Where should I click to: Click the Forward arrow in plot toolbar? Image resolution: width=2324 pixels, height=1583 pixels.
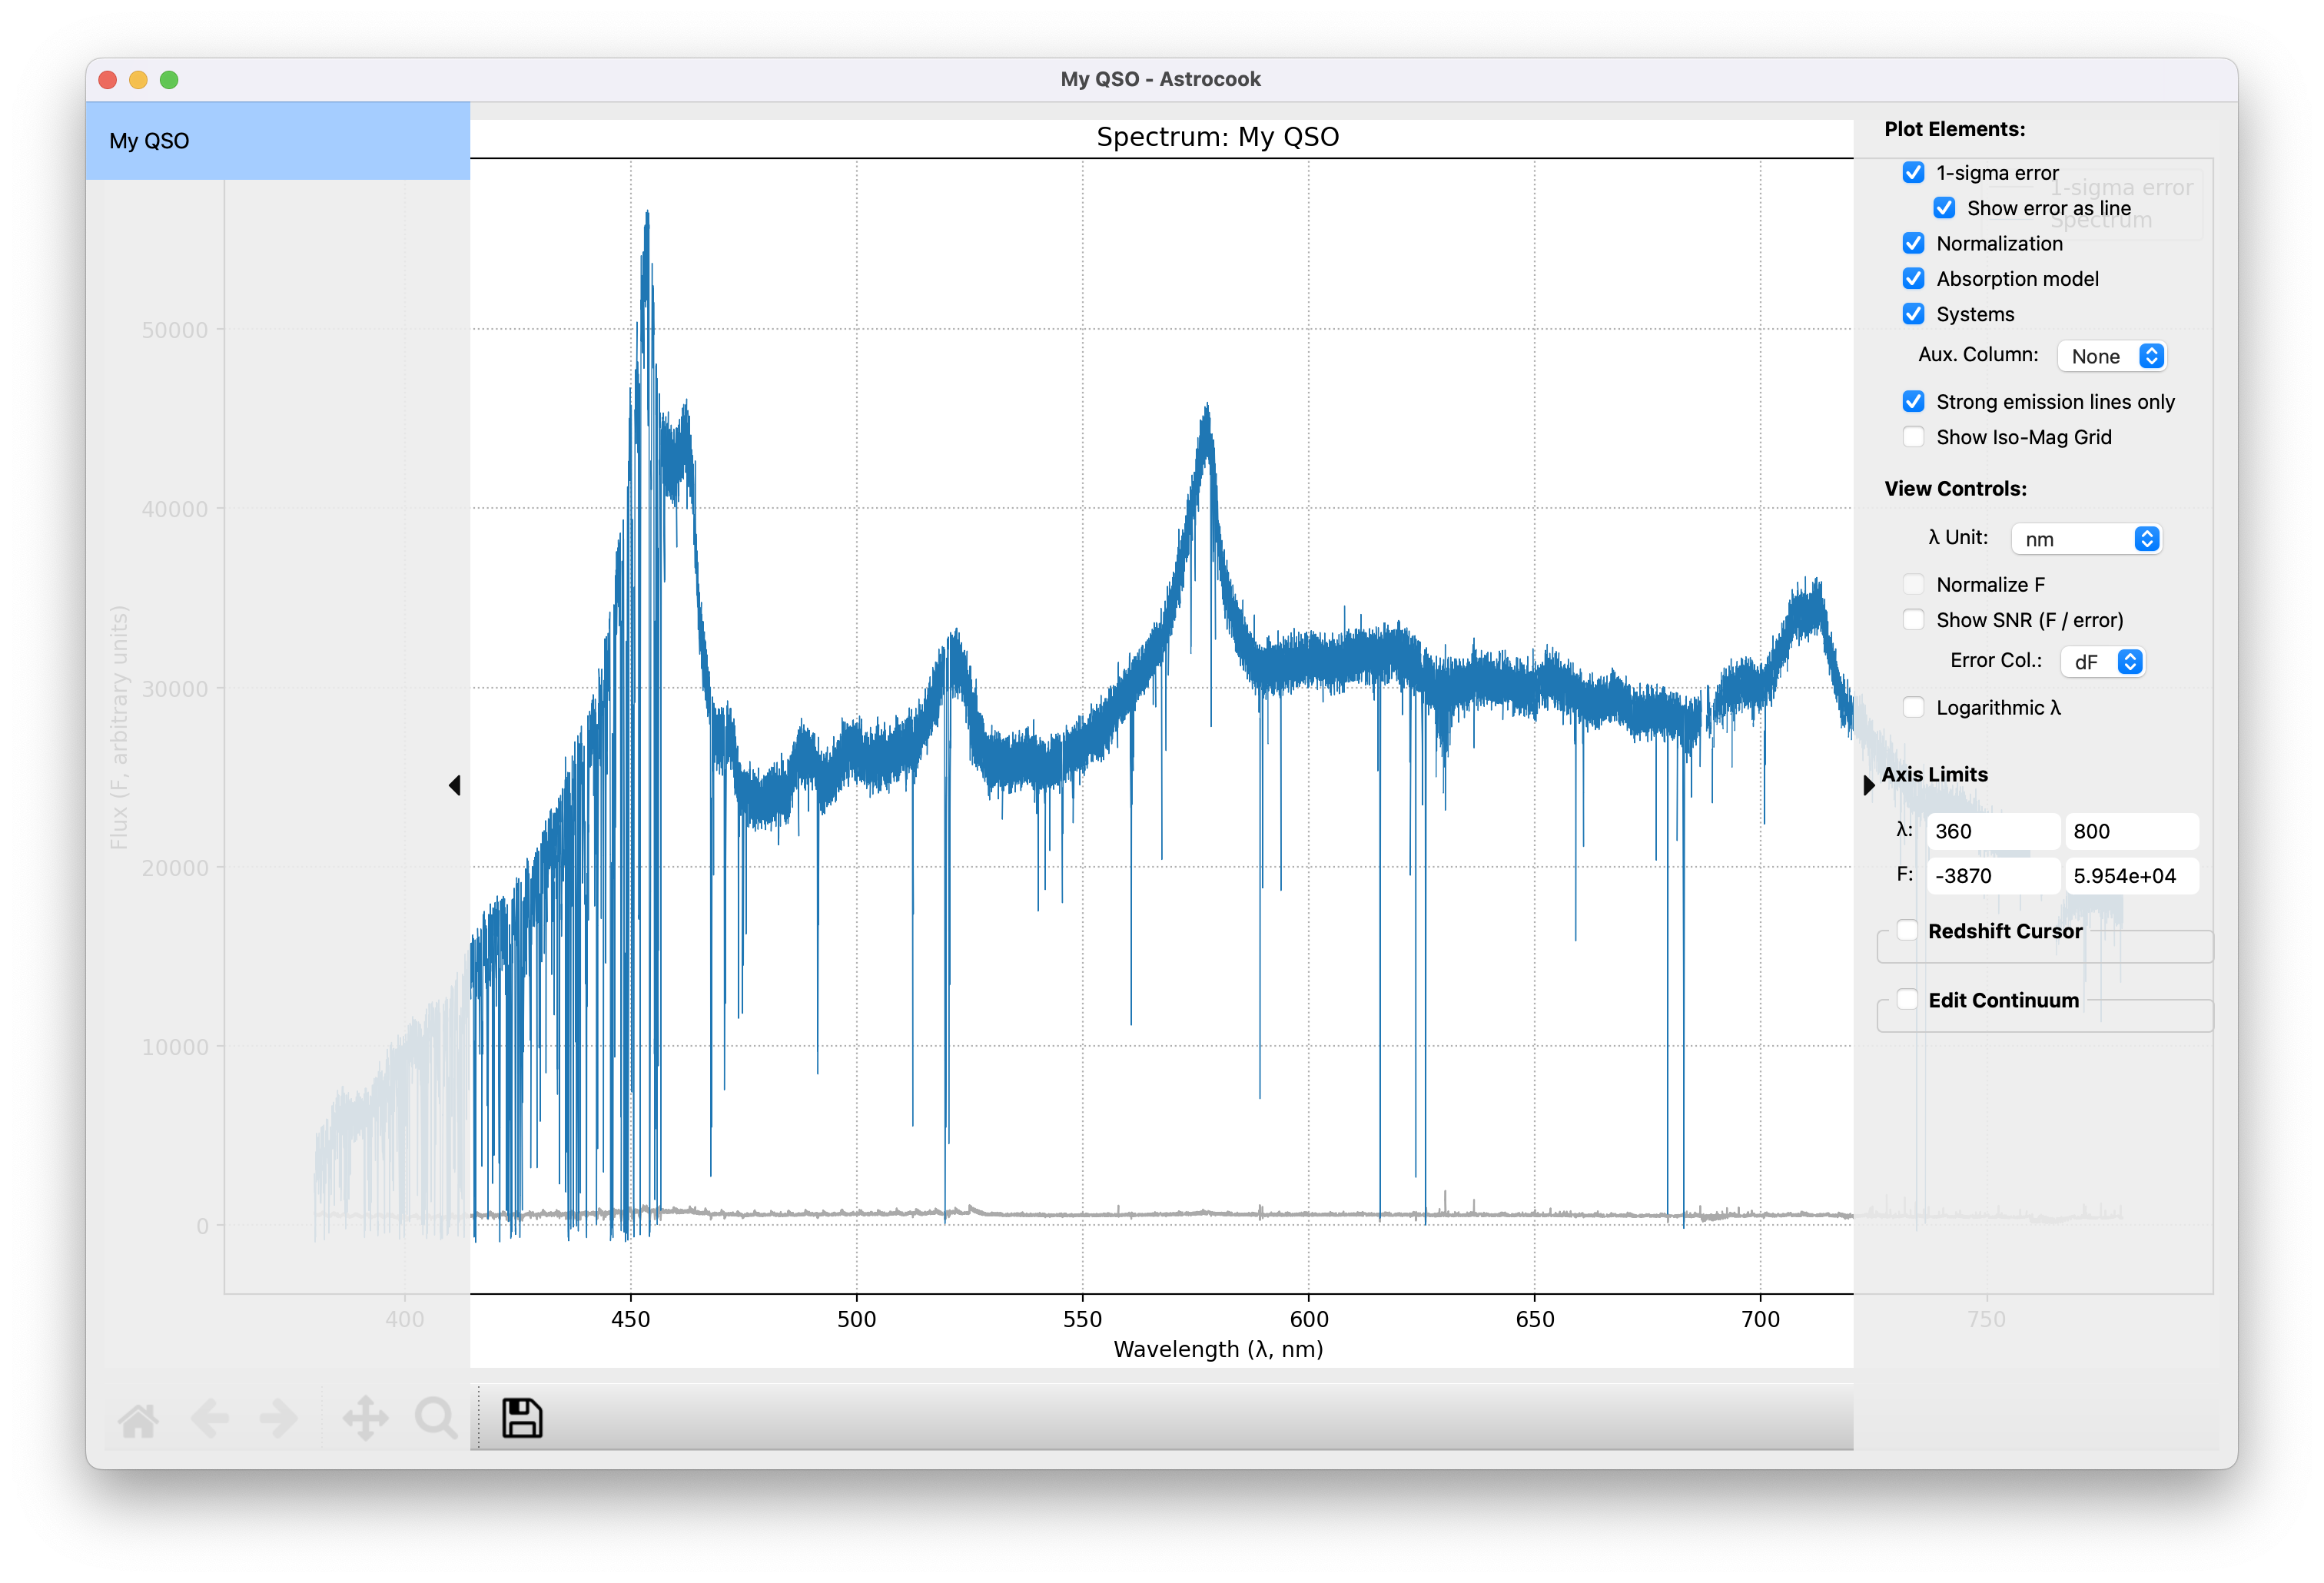(278, 1418)
